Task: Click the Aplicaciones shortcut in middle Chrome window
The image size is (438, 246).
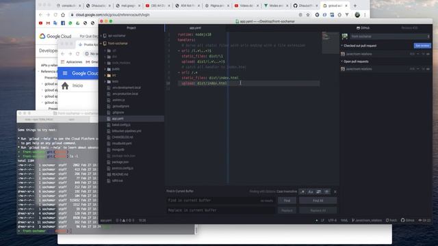Action: [72, 62]
